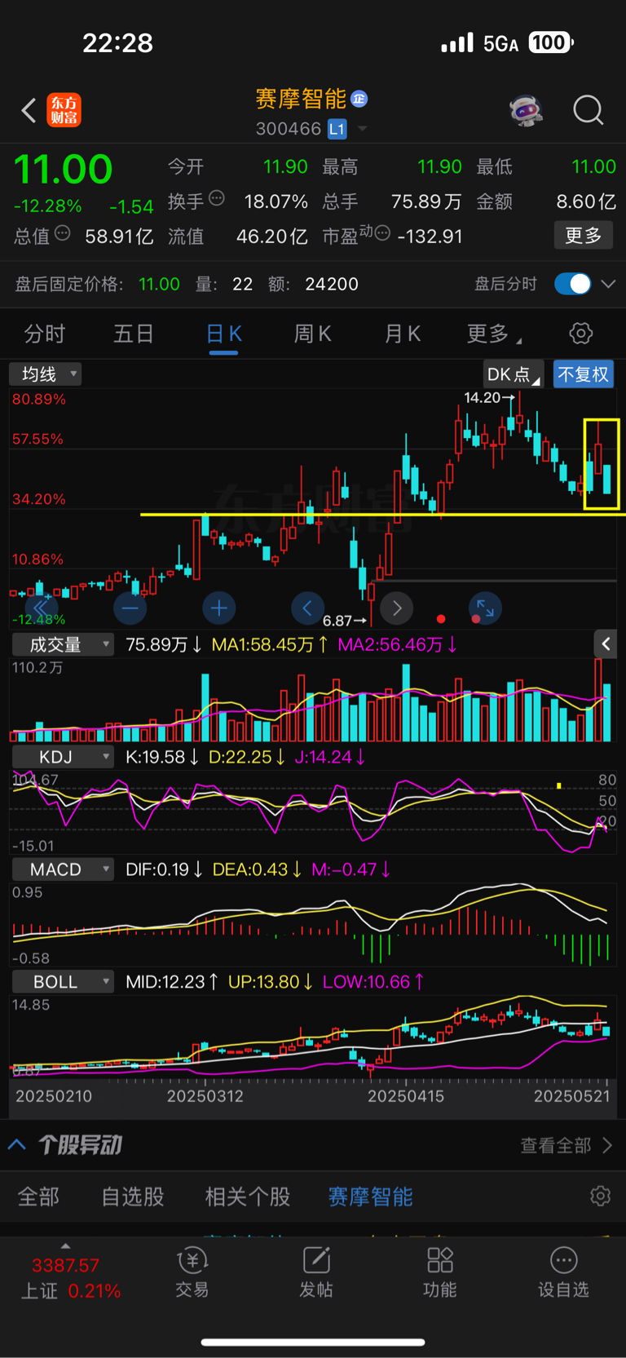The width and height of the screenshot is (626, 1358).
Task: Move chart left with arrow icon
Action: point(307,608)
